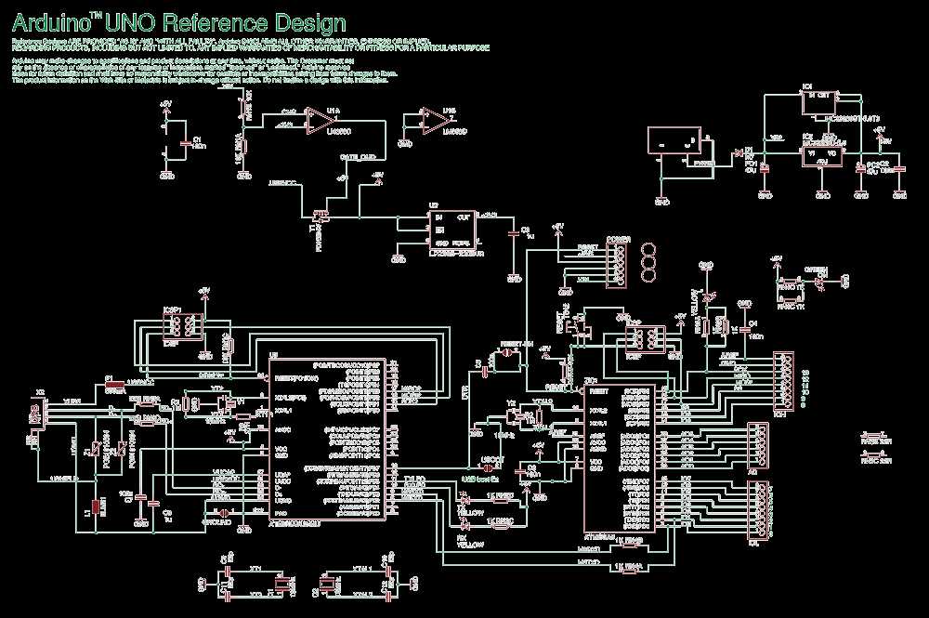This screenshot has height=618, width=929.
Task: Click the capacitor on U2's output line
Action: 513,233
